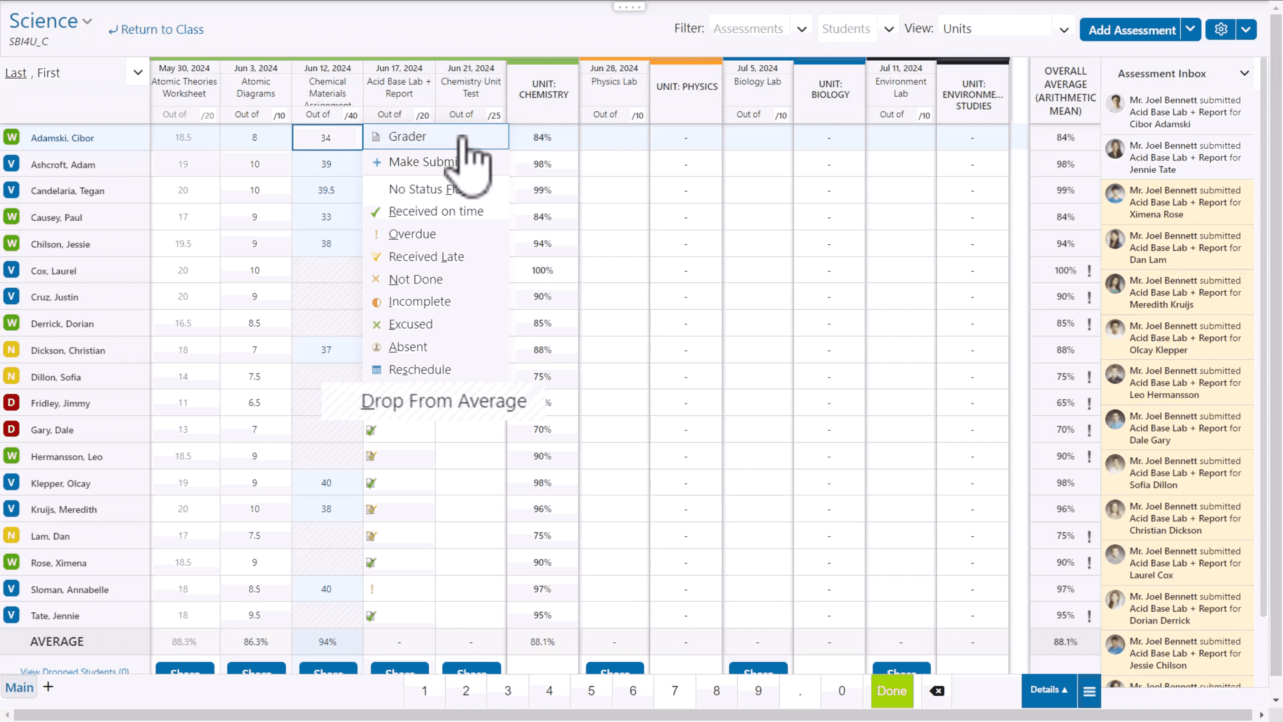Click the horizontal scrollbar at bottom
This screenshot has height=722, width=1283.
click(x=633, y=715)
